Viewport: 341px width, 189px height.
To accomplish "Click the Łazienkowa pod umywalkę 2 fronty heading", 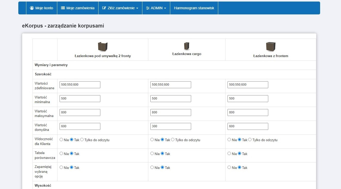I will coord(103,56).
